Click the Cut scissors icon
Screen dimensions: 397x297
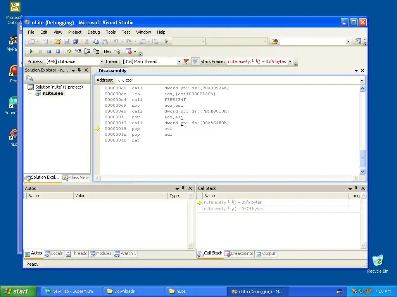pyautogui.click(x=86, y=41)
